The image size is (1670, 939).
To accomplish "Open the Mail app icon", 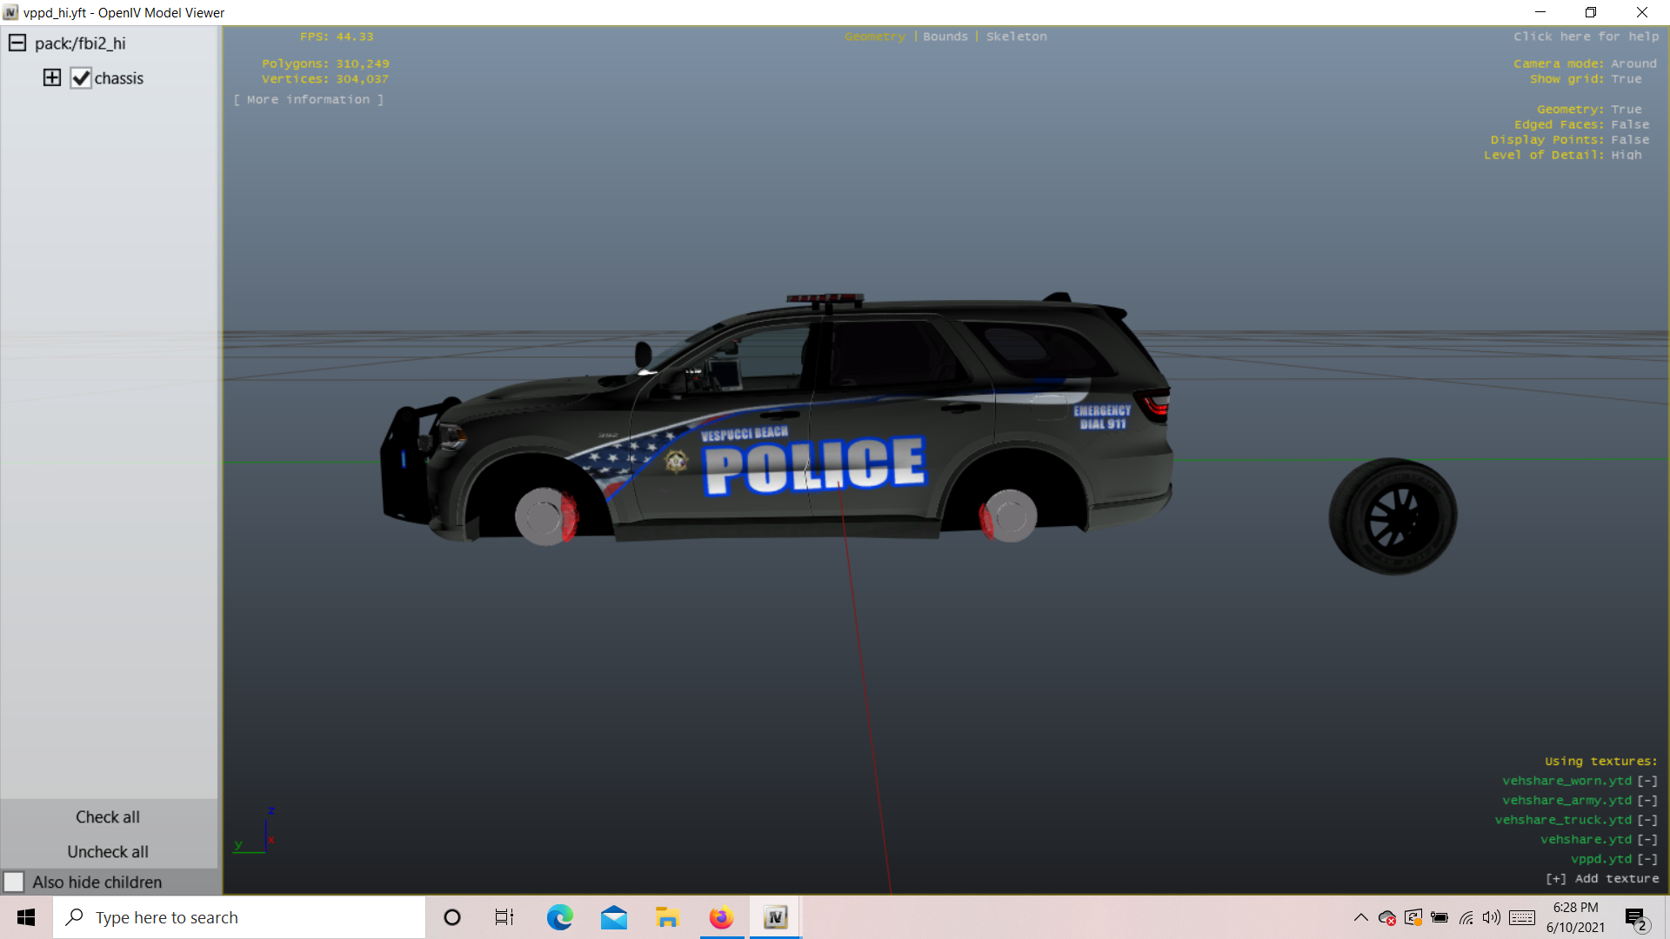I will click(x=614, y=917).
